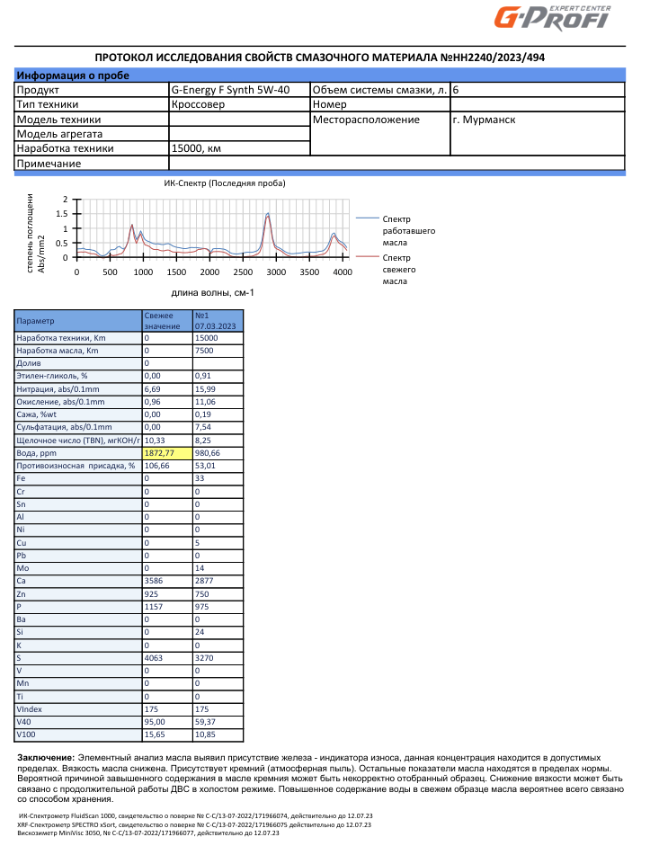Image resolution: width=650 pixels, height=846 pixels.
Task: Select the x-axis label 'длина волны, см-1'
Action: tap(212, 293)
